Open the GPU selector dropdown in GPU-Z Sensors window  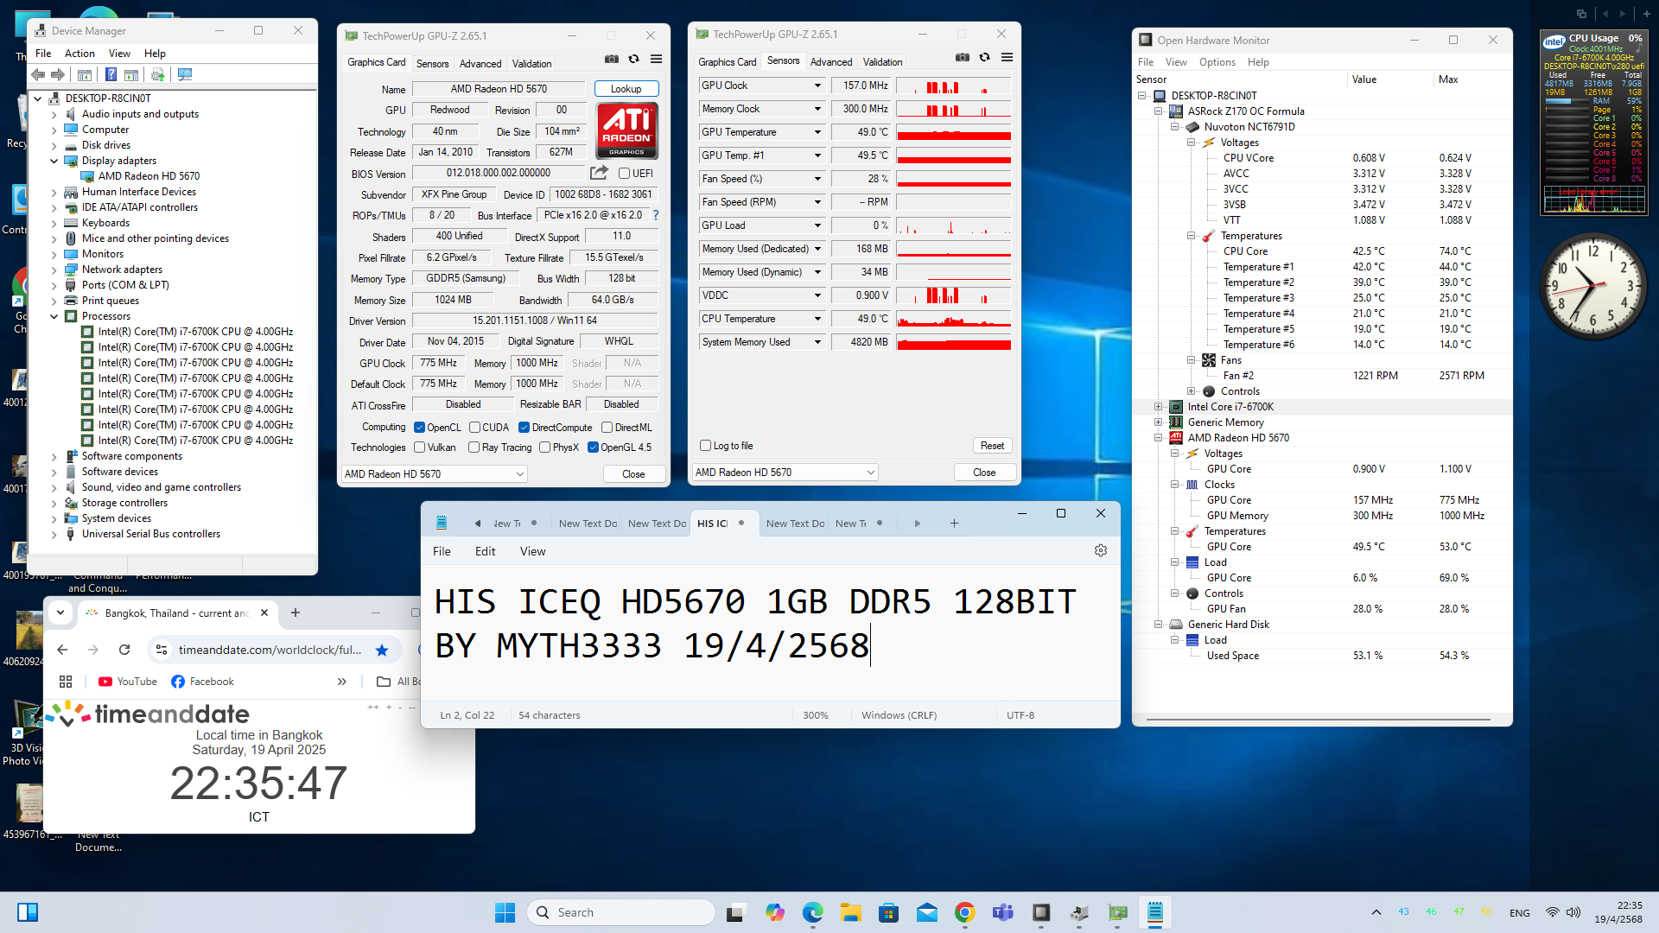click(x=785, y=473)
